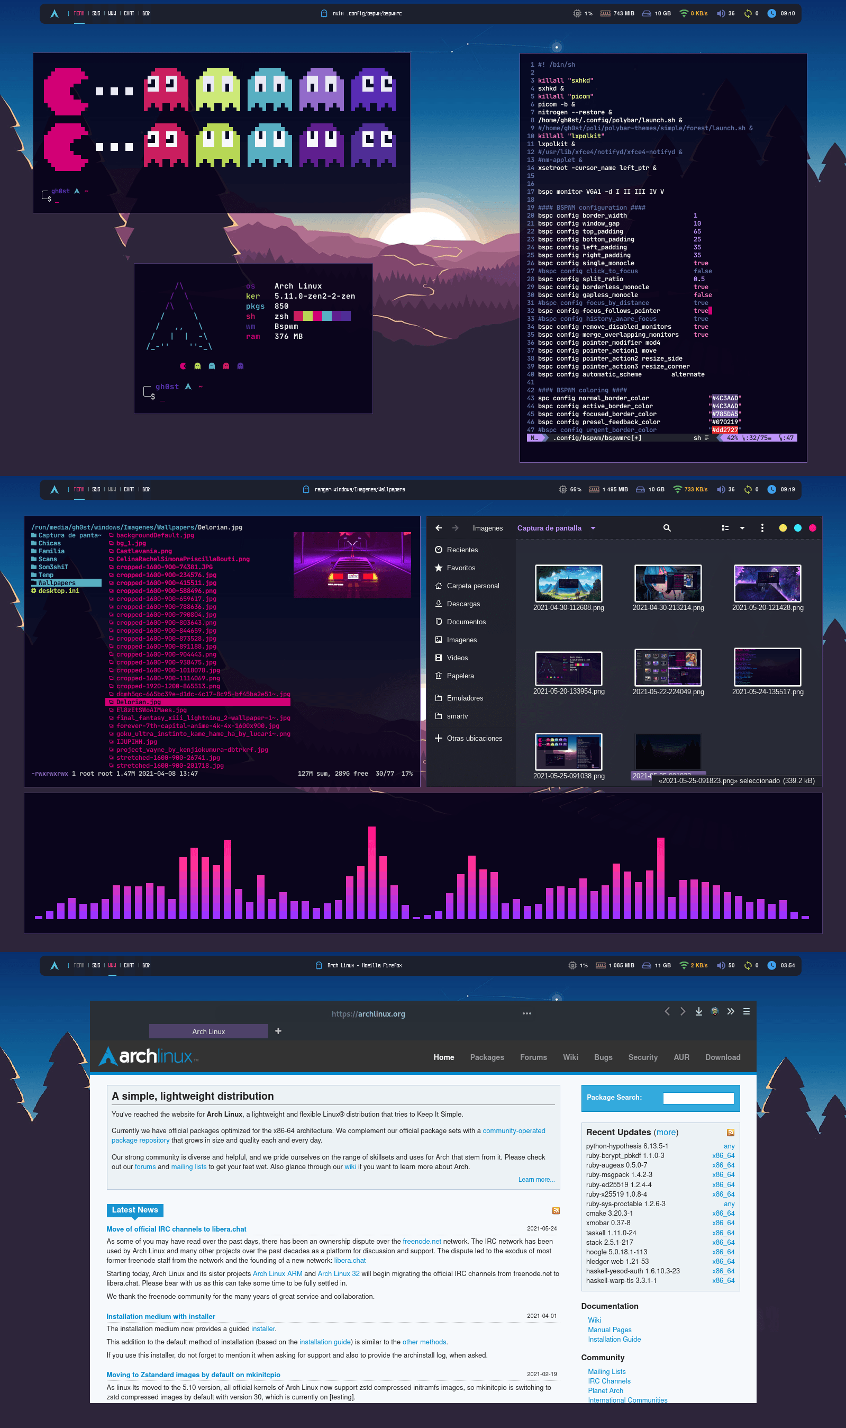846x1428 pixels.
Task: Open Installation medium with installer article
Action: point(161,1316)
